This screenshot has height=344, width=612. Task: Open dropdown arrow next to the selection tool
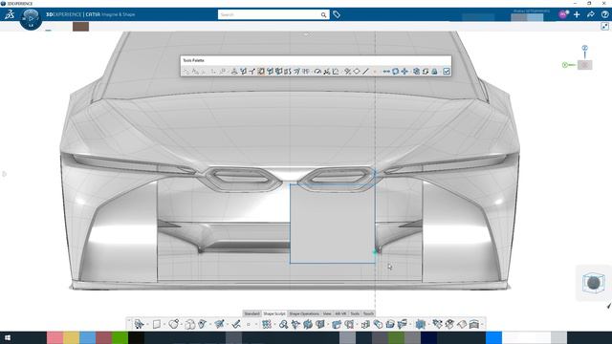pyautogui.click(x=147, y=325)
